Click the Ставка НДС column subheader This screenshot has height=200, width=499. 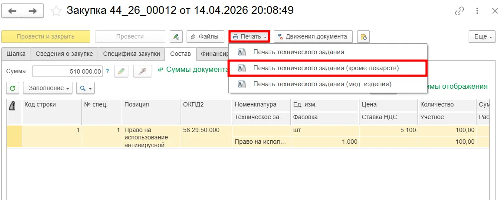point(389,117)
